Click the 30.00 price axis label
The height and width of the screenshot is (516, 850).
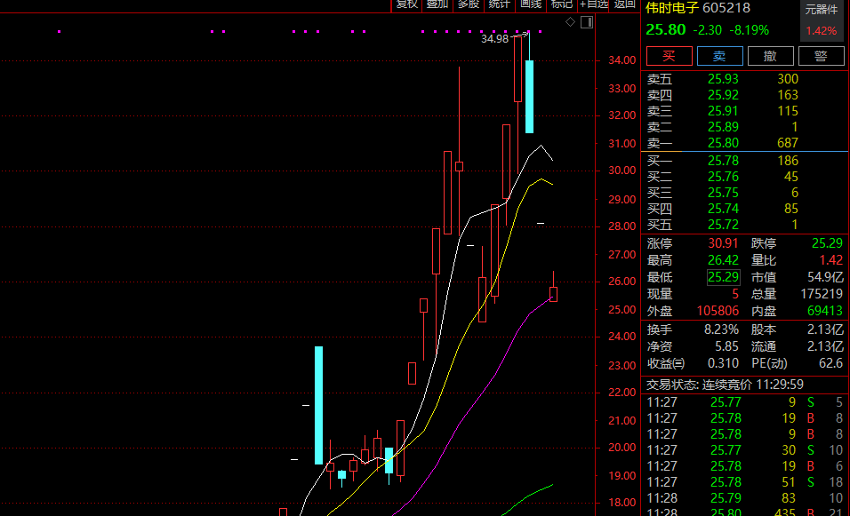coord(621,170)
